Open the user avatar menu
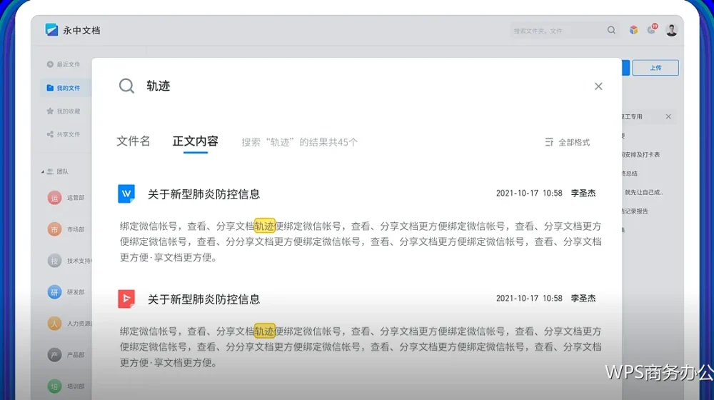Image resolution: width=714 pixels, height=400 pixels. pyautogui.click(x=671, y=30)
